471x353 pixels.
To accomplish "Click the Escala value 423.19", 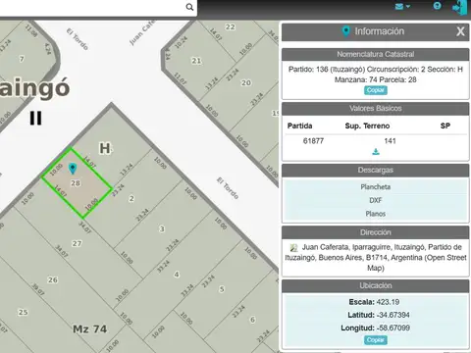I will (388, 302).
